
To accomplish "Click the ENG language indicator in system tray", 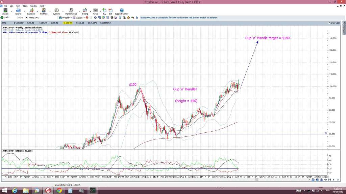I will tap(328, 191).
